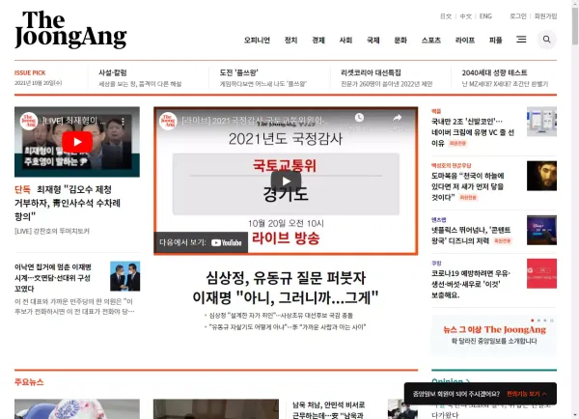Expand 편의기능 보기 in member popup
This screenshot has width=579, height=419.
[527, 394]
